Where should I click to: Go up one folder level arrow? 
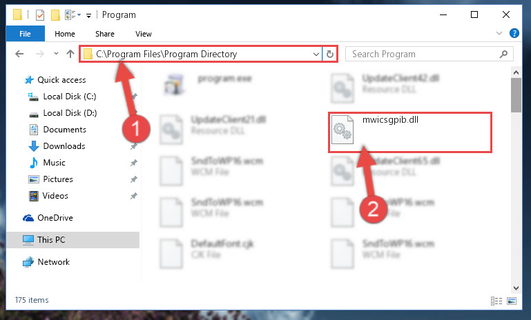point(70,54)
